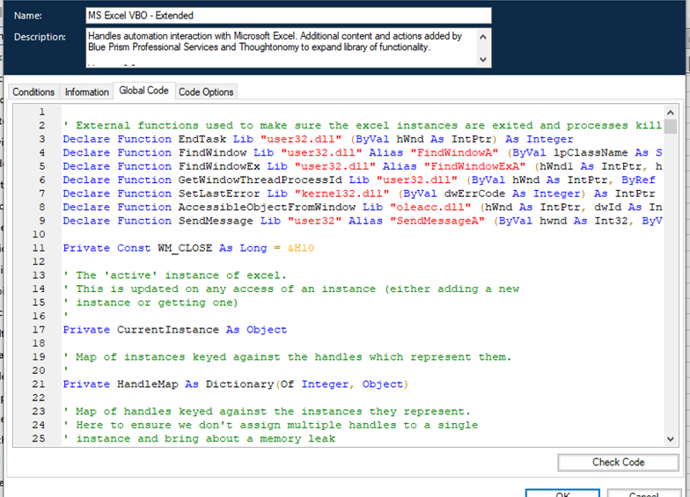Click the 'This is updated on any access' comment

tap(290, 289)
